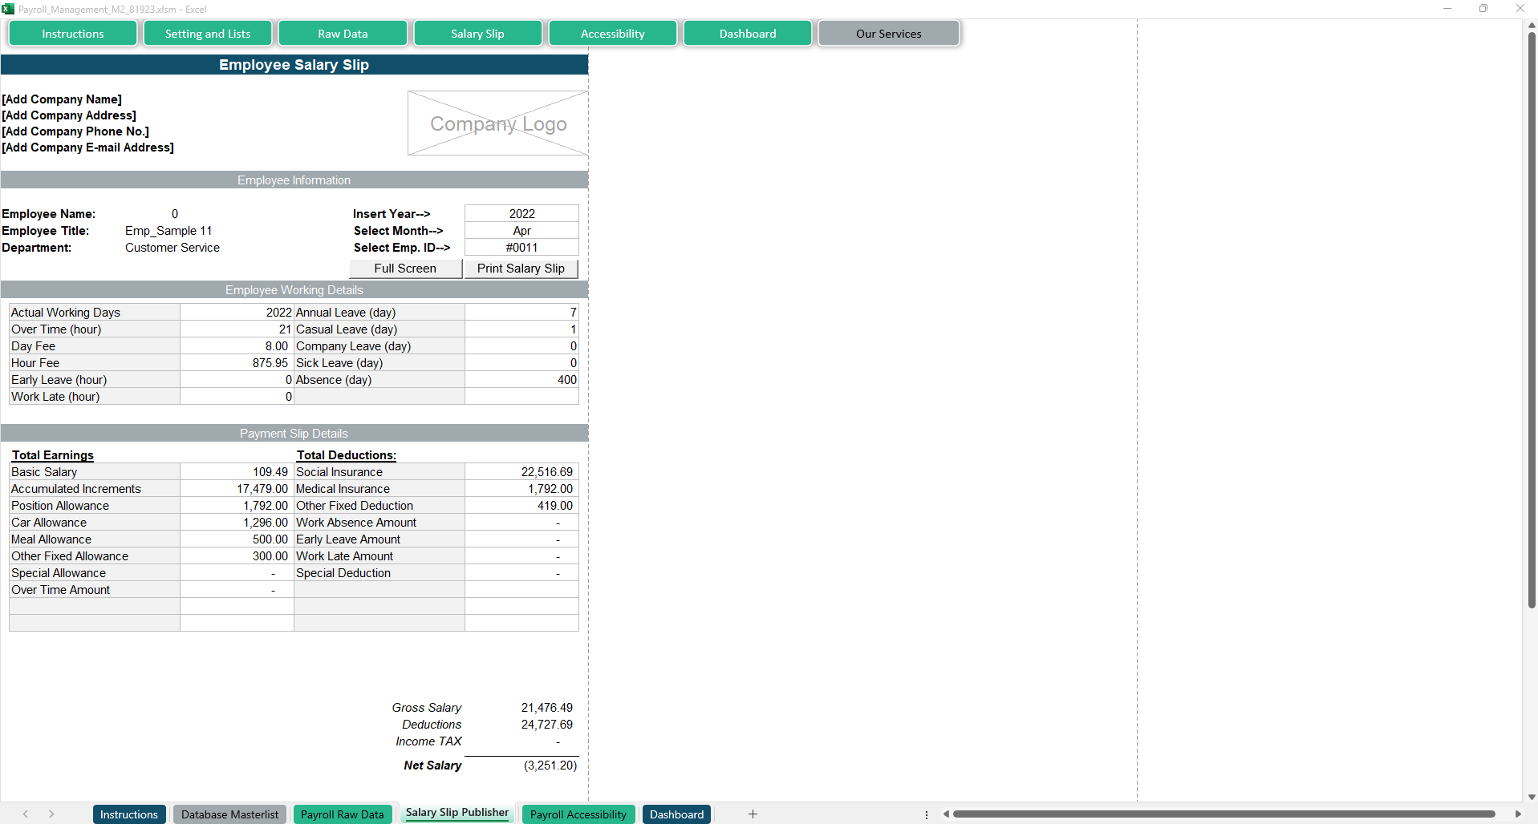The width and height of the screenshot is (1538, 824).
Task: Click the horizontal scrollbar left arrow
Action: pos(947,814)
